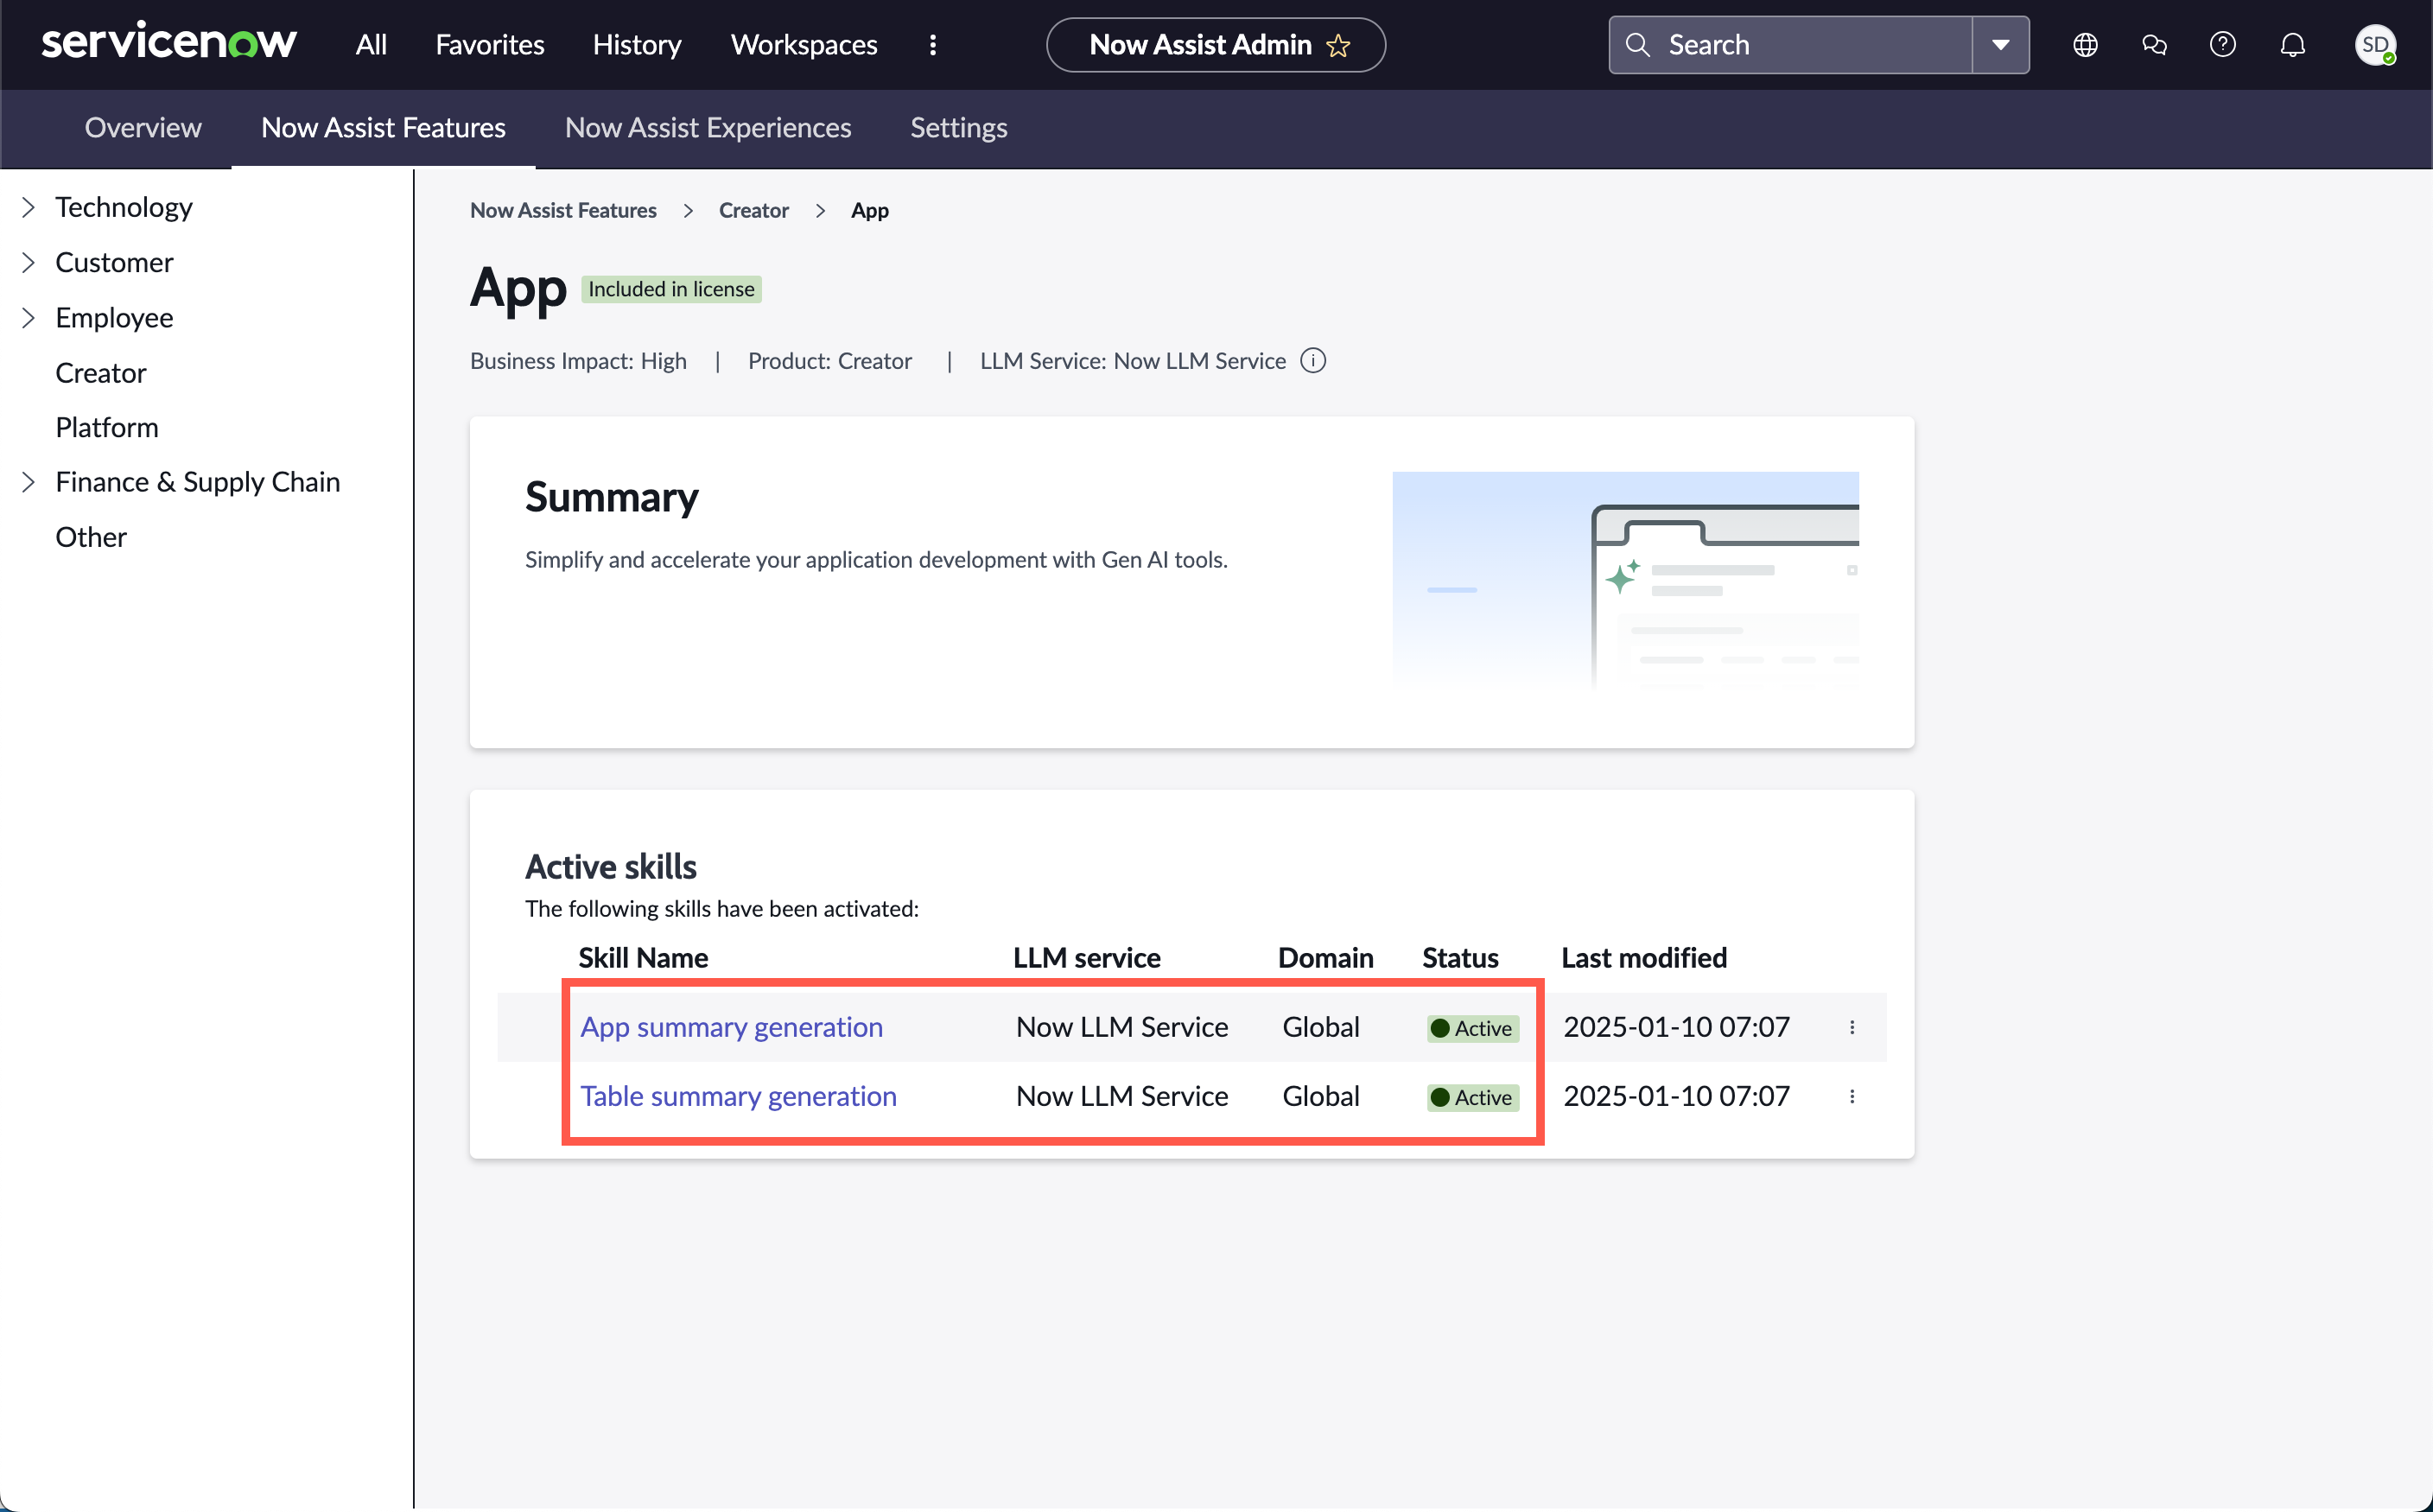This screenshot has width=2433, height=1512.
Task: Go to Creator breadcrumb
Action: point(754,210)
